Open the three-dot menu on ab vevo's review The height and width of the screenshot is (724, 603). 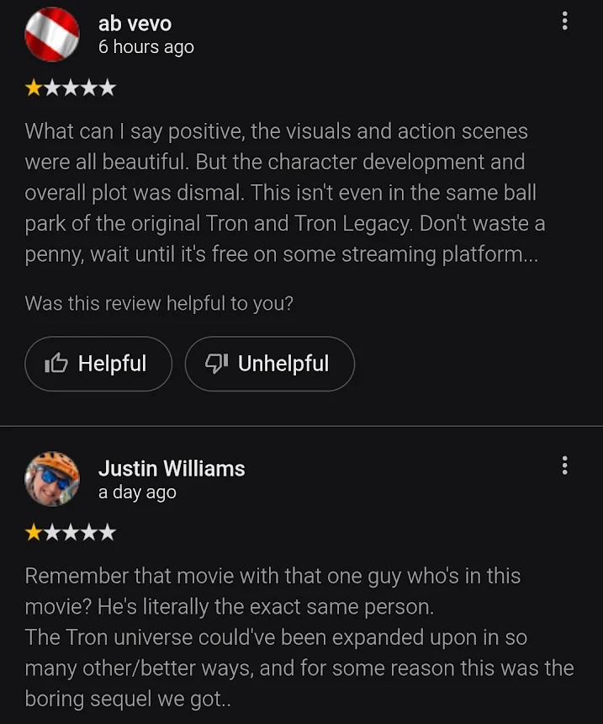click(564, 21)
